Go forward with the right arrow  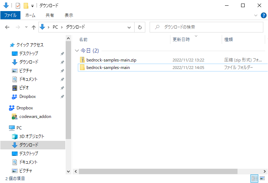click(x=18, y=27)
